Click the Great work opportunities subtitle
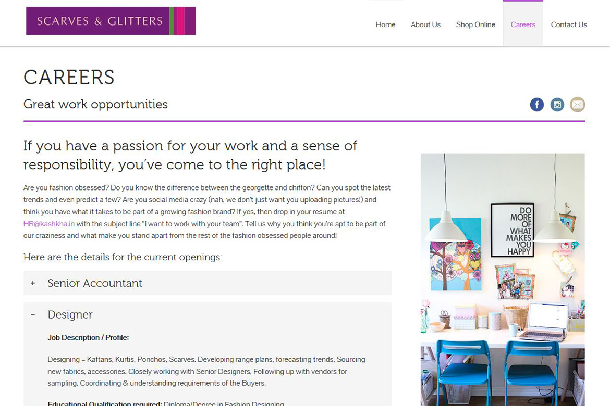Image resolution: width=610 pixels, height=406 pixels. coord(95,104)
